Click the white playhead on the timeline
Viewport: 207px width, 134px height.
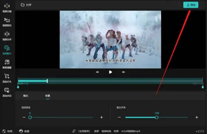pyautogui.click(x=47, y=81)
